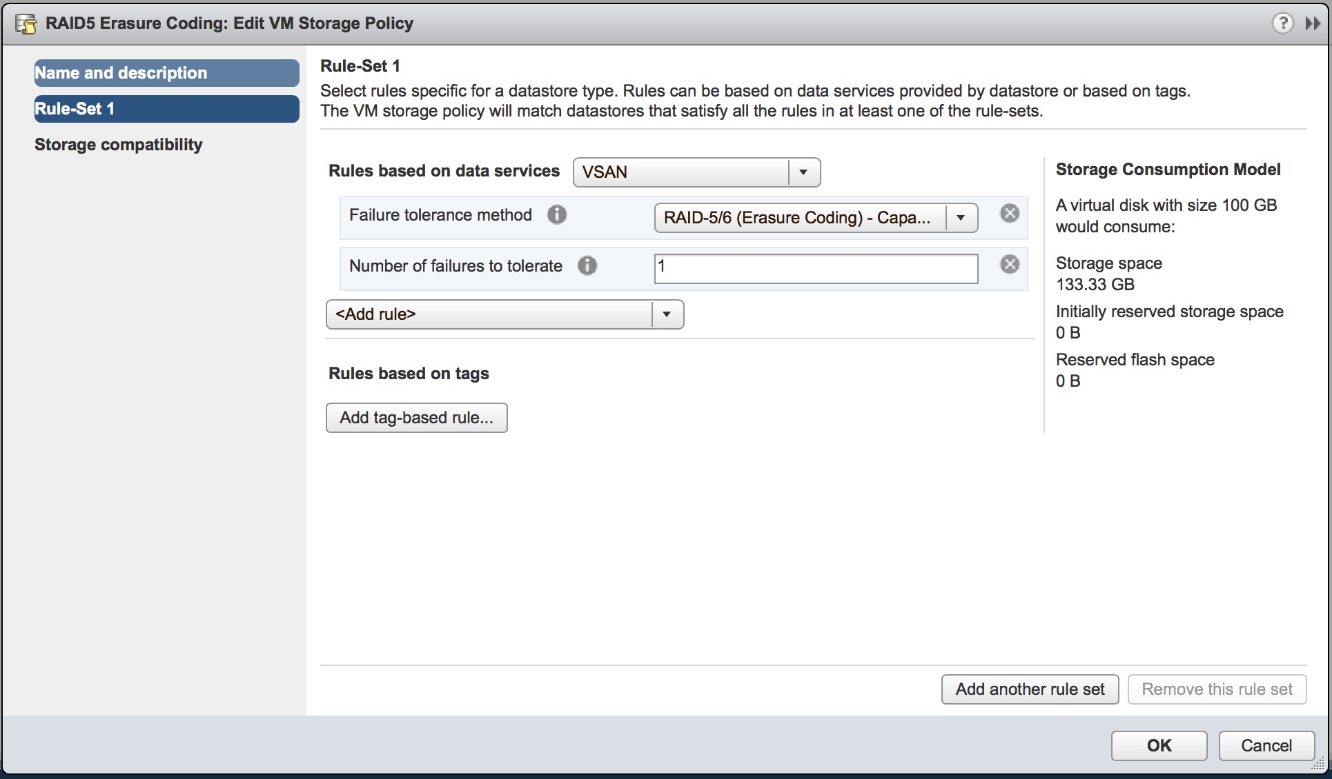Focus the failures to tolerate field
This screenshot has height=779, width=1332.
click(816, 268)
